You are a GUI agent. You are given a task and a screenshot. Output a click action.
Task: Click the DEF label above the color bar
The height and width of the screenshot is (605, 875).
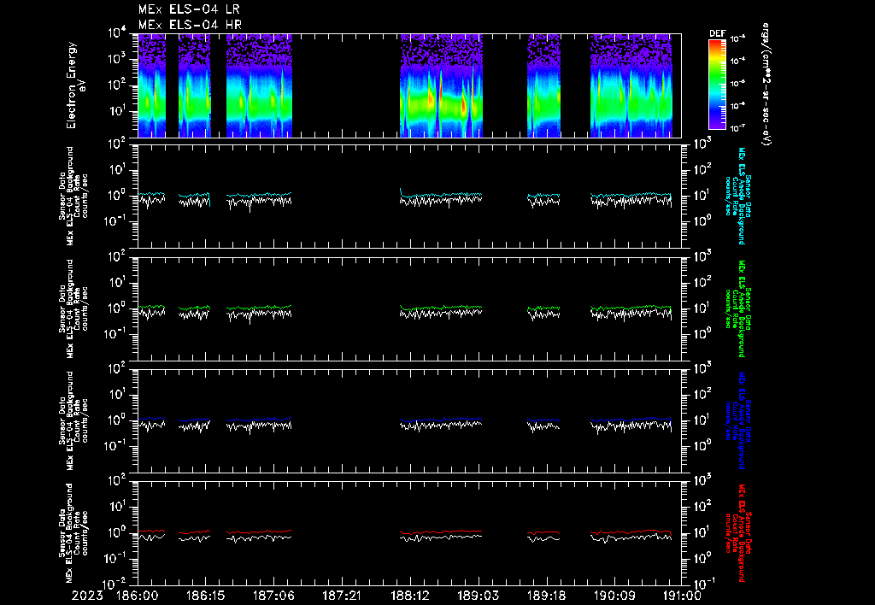tap(717, 33)
